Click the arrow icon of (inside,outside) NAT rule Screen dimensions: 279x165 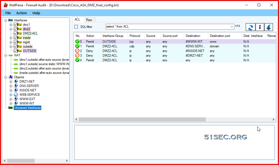[16, 73]
